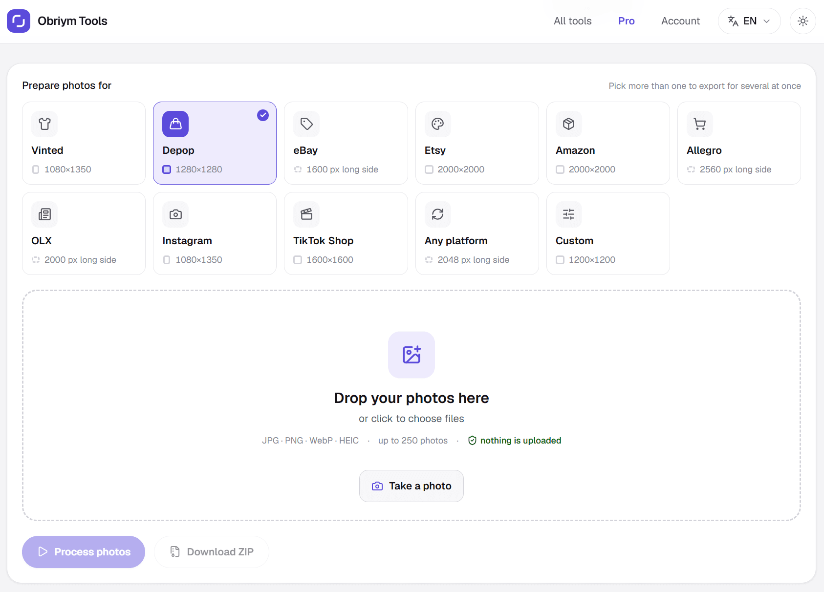Screen dimensions: 824x592
Task: Click the Any platform name label
Action: coord(456,241)
